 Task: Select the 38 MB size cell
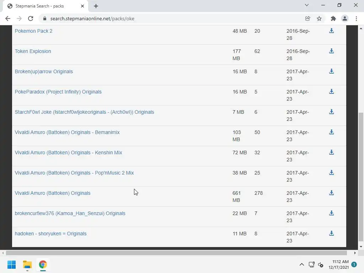pos(240,173)
